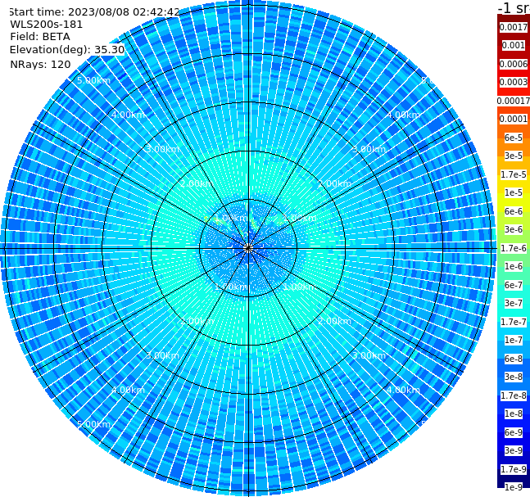The height and width of the screenshot is (497, 530).
Task: Select the 1e-9 colorbar minimum label
Action: (514, 487)
